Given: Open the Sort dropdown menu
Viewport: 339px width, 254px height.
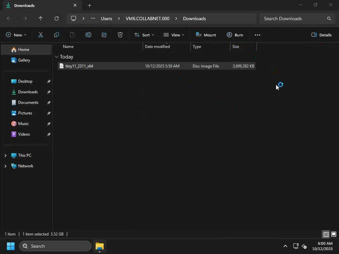Looking at the screenshot, I should click(x=144, y=35).
